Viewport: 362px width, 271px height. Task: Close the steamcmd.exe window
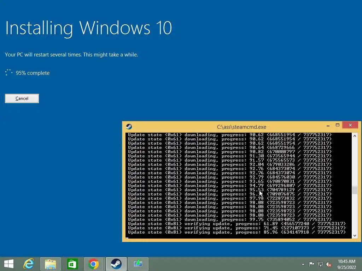tap(350, 125)
